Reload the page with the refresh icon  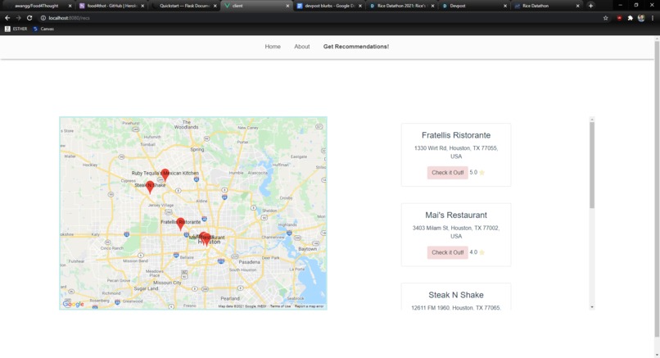pyautogui.click(x=29, y=18)
